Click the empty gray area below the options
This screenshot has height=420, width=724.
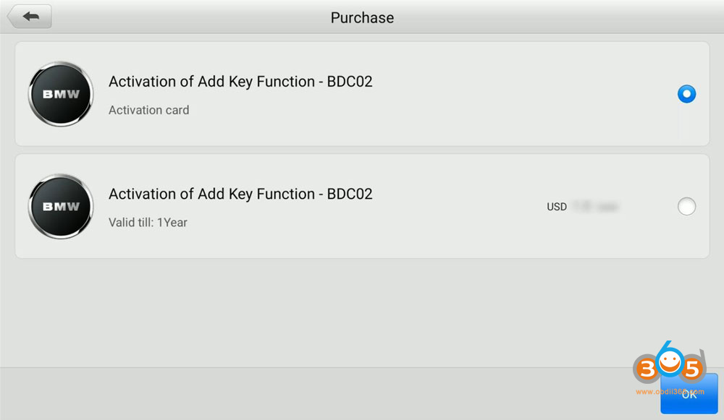pyautogui.click(x=362, y=311)
